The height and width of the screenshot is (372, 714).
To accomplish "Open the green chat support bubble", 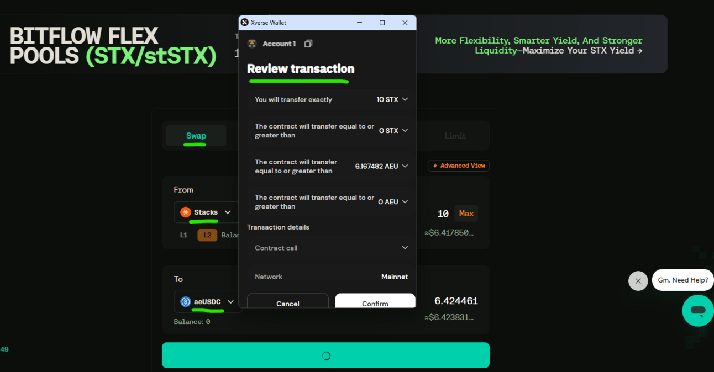I will click(698, 311).
